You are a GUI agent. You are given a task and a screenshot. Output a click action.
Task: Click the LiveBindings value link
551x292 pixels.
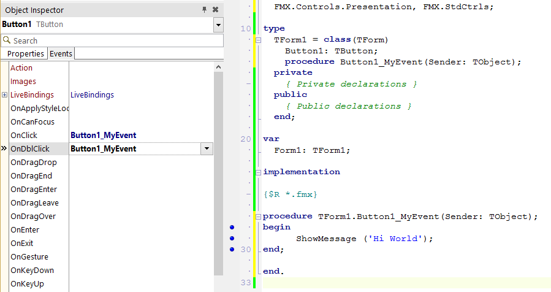pos(92,95)
